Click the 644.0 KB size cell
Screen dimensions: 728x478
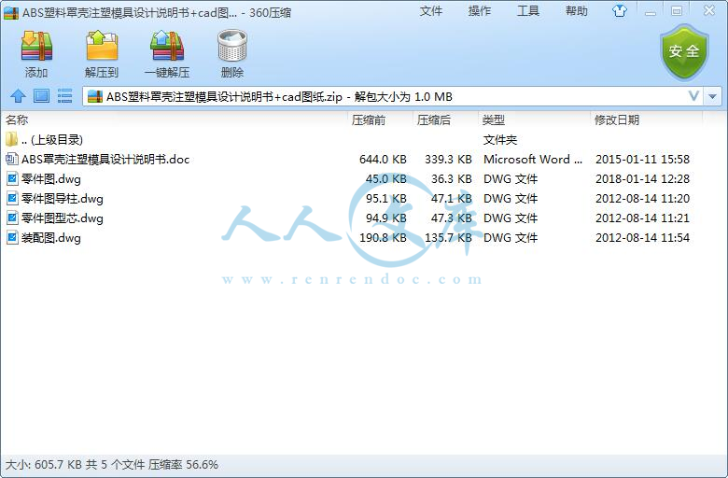coord(383,160)
